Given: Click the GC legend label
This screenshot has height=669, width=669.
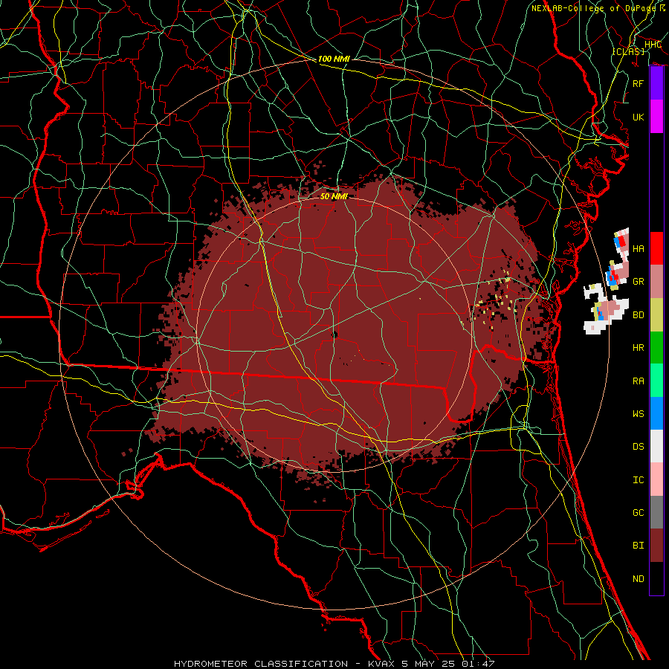Looking at the screenshot, I should coord(639,512).
